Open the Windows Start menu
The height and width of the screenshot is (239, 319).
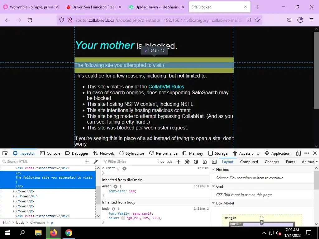7,233
